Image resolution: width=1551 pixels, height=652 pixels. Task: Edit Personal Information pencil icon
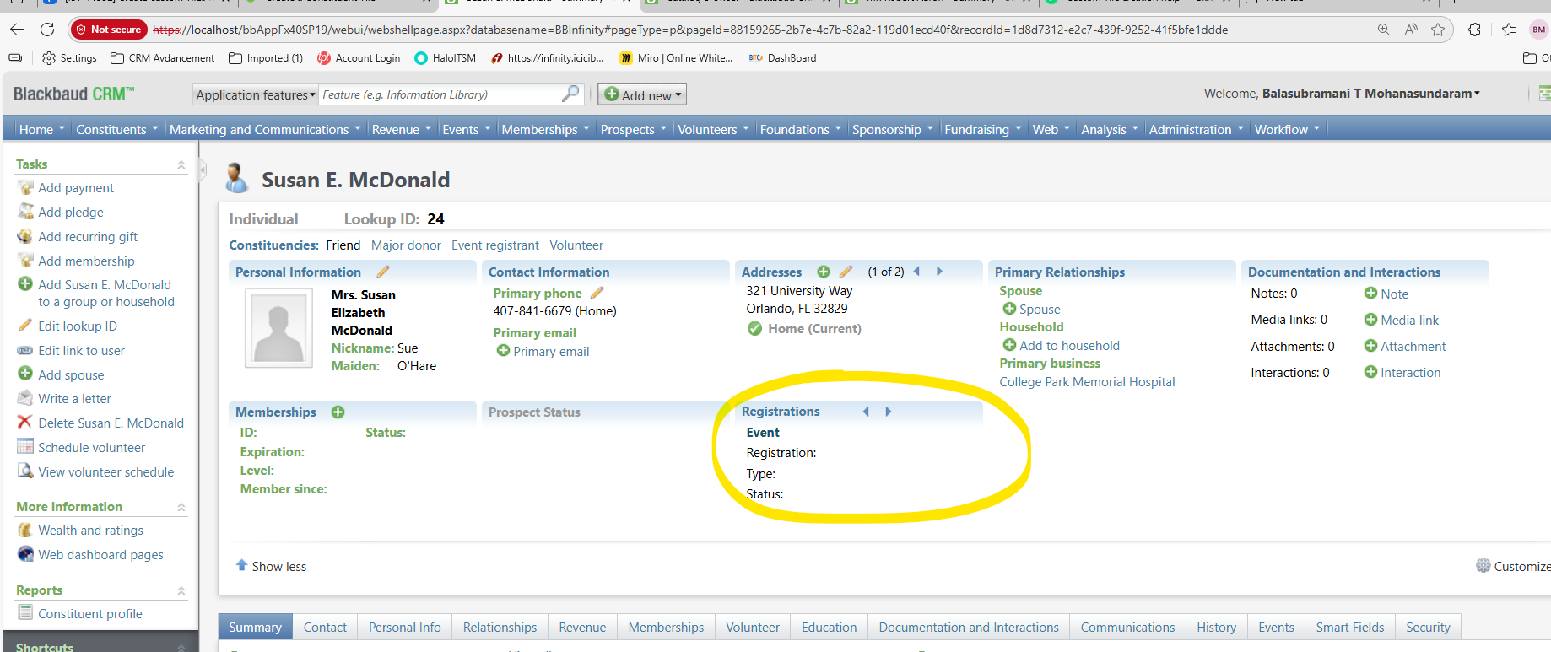[383, 272]
